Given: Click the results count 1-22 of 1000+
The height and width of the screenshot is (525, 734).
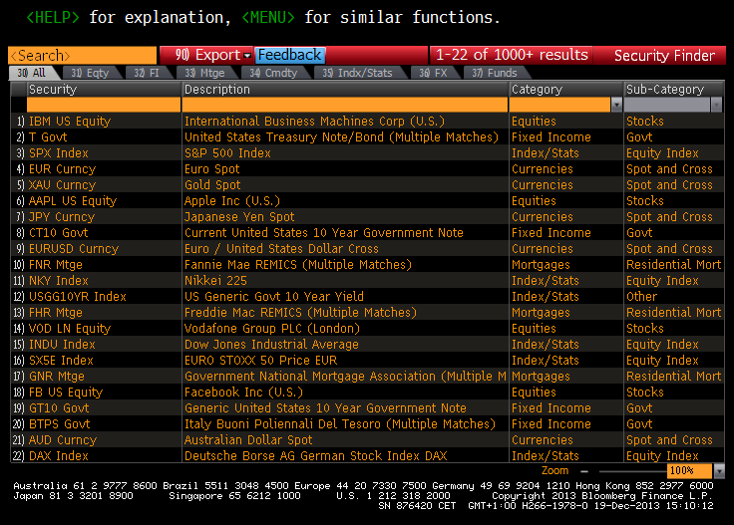Looking at the screenshot, I should [x=512, y=55].
